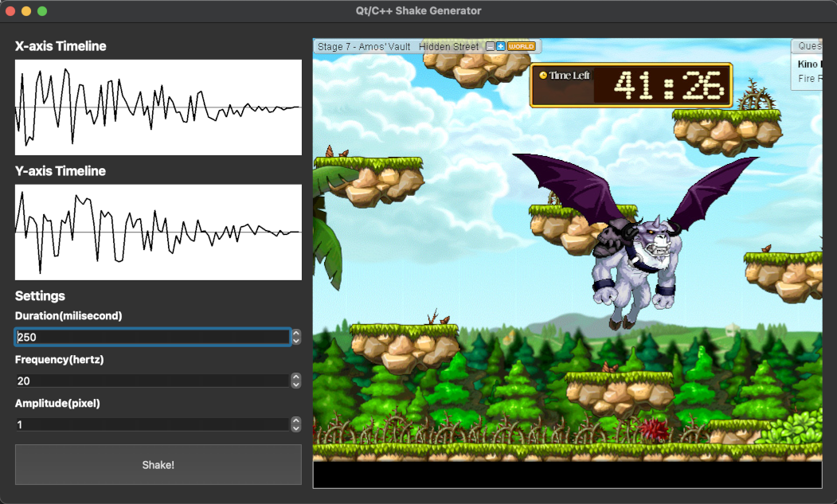Click the Frequency(hertz) value field
The height and width of the screenshot is (504, 837).
153,381
